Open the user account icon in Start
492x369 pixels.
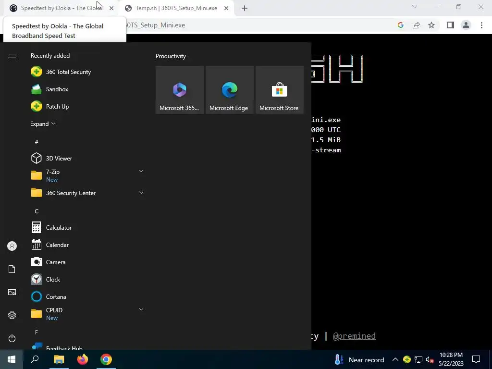(x=12, y=246)
